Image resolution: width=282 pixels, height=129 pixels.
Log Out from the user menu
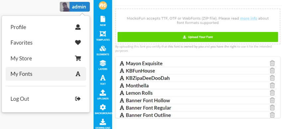click(46, 99)
